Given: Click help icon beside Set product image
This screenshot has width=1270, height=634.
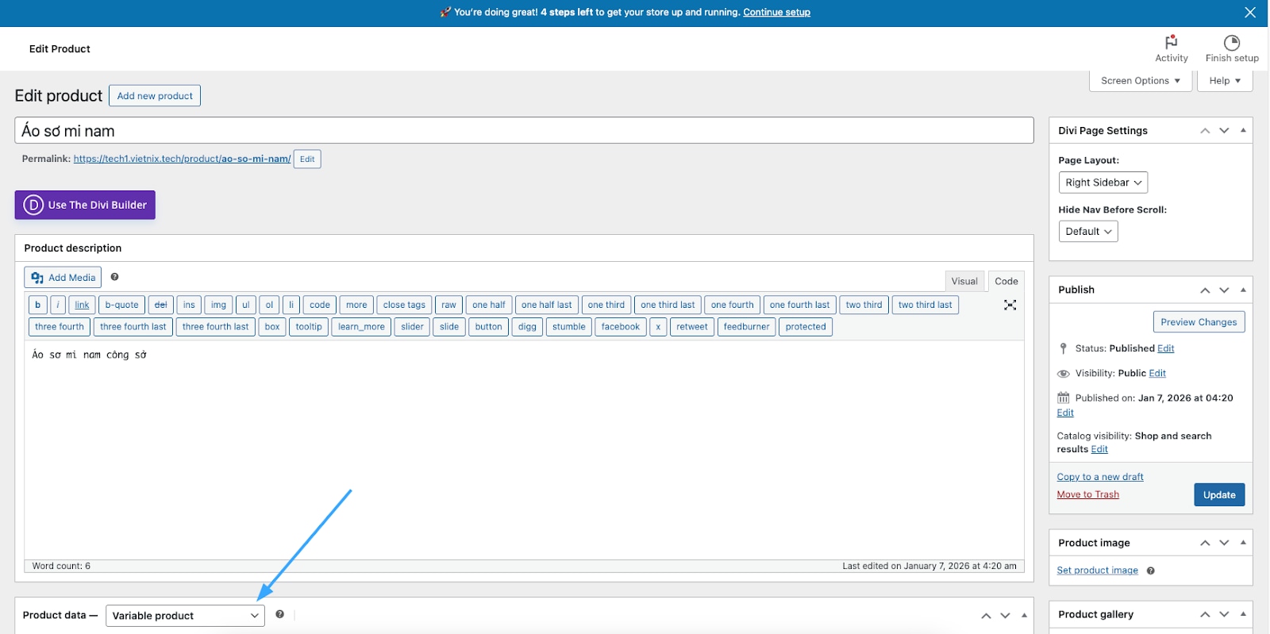Looking at the screenshot, I should tap(1150, 571).
